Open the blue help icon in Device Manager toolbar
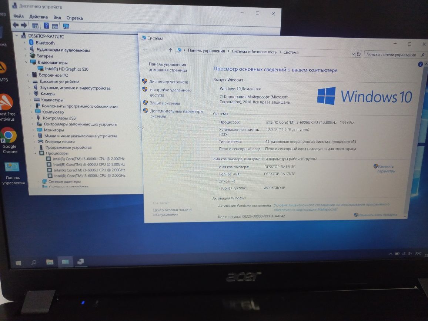 coord(46,26)
